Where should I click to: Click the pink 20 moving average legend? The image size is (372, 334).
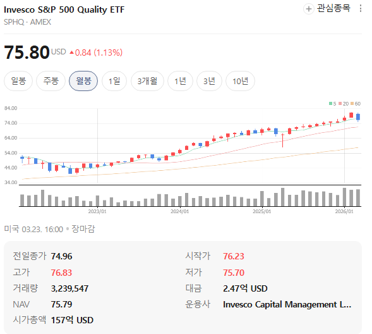(344, 104)
